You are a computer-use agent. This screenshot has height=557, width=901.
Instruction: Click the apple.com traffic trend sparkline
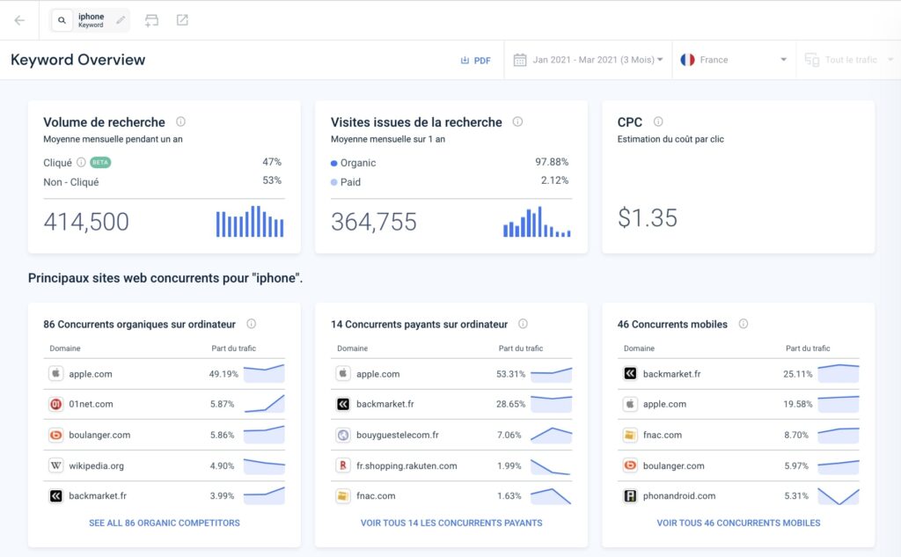[x=265, y=373]
